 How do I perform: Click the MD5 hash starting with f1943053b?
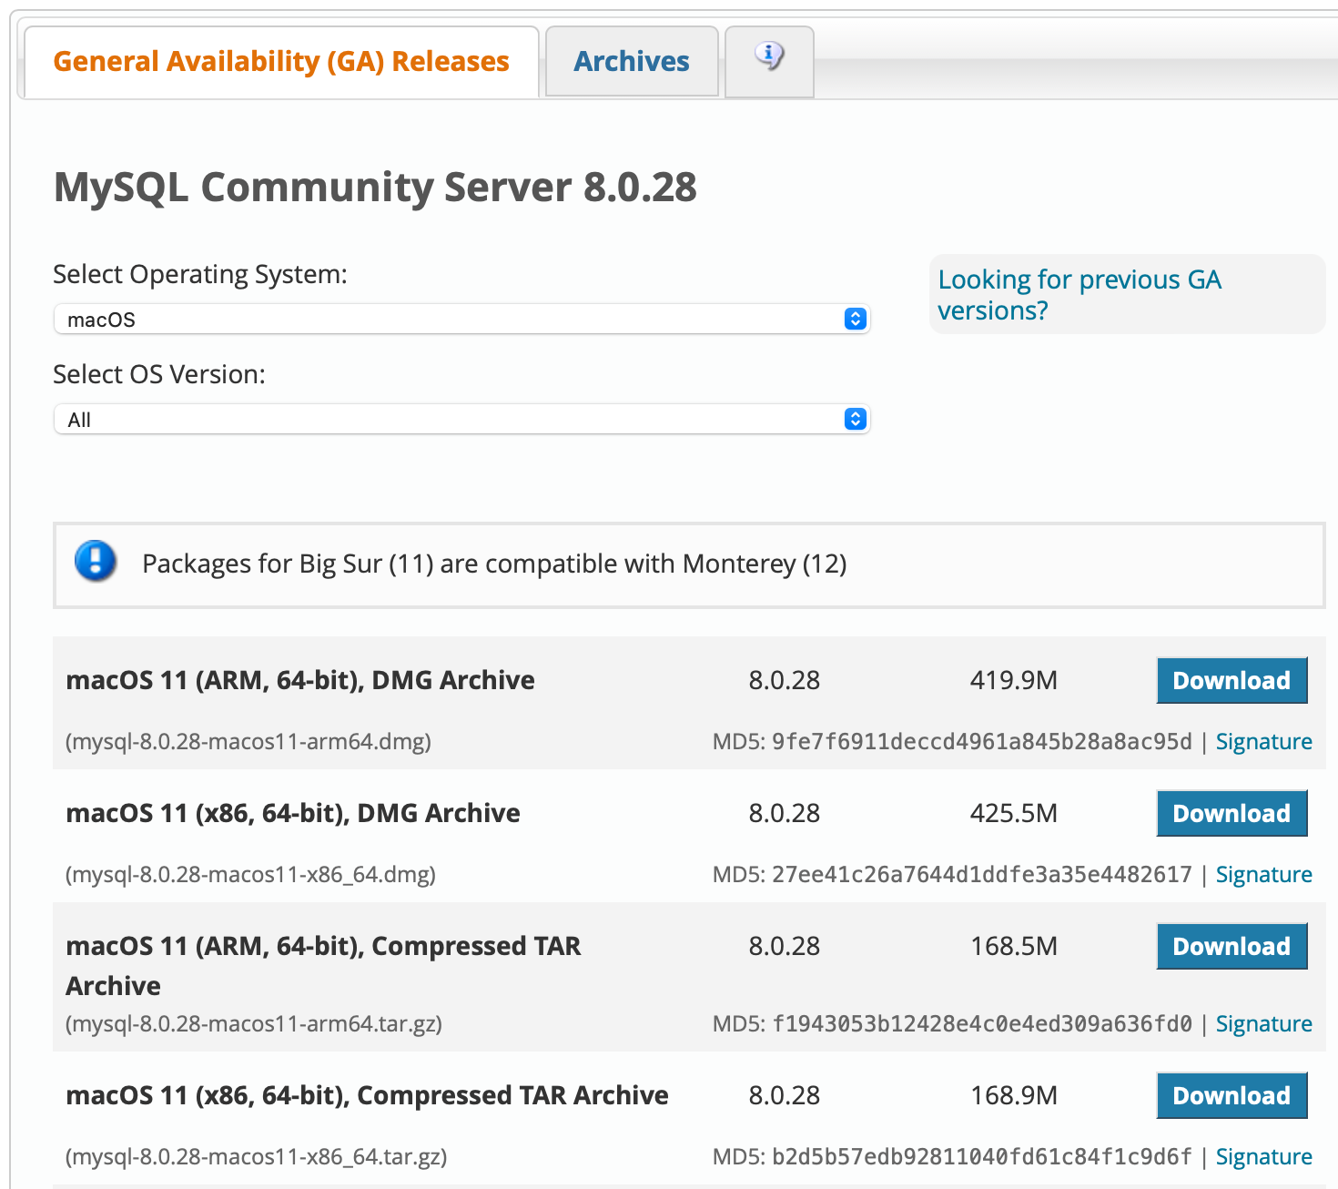[981, 1024]
